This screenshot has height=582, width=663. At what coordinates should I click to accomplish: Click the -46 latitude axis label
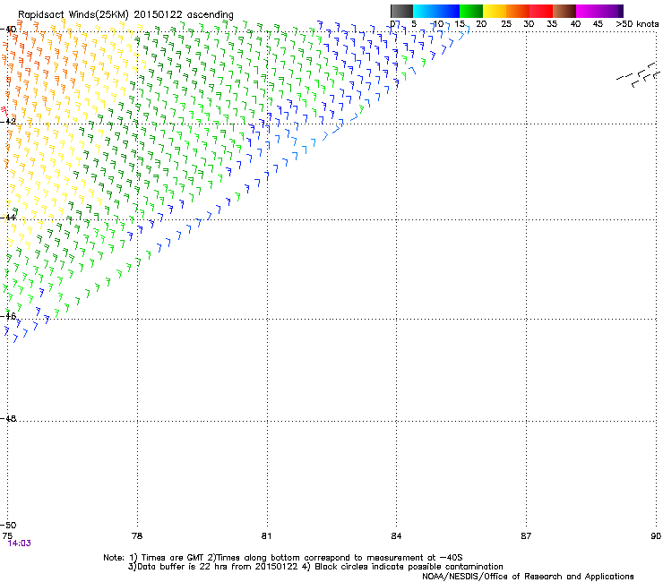(x=8, y=316)
